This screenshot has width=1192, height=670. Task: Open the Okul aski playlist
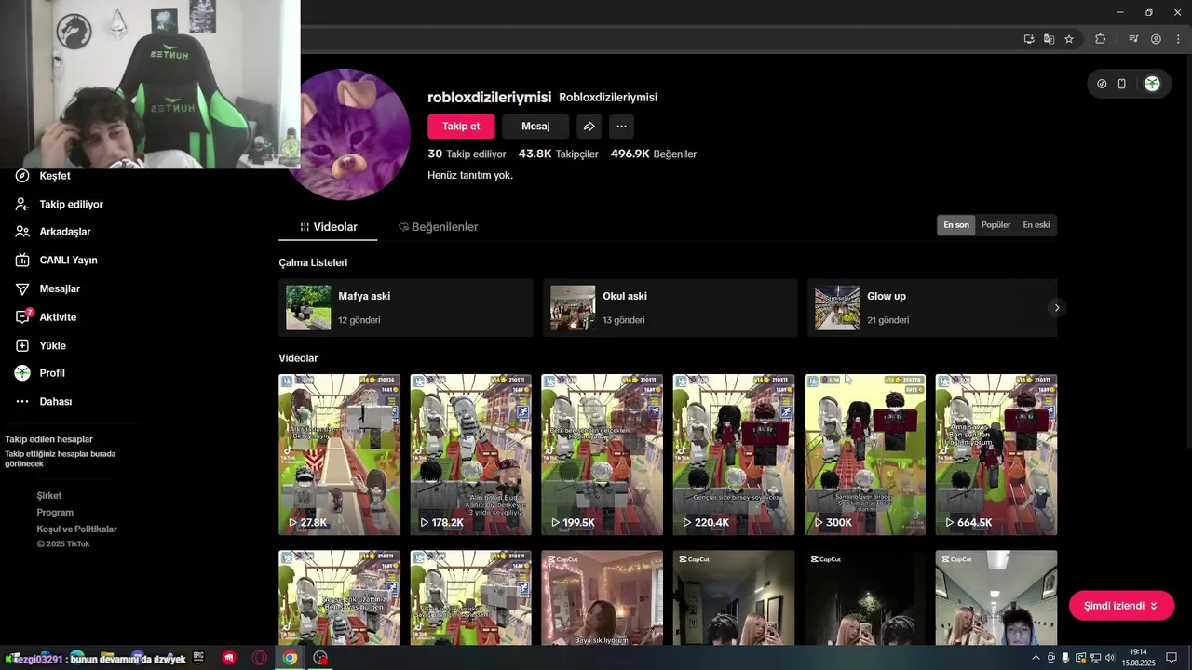coord(670,307)
